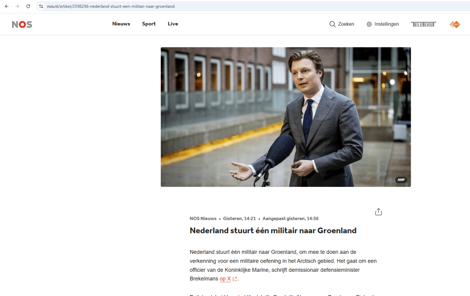Go back with browser back arrow
470x296 pixels.
pos(6,6)
